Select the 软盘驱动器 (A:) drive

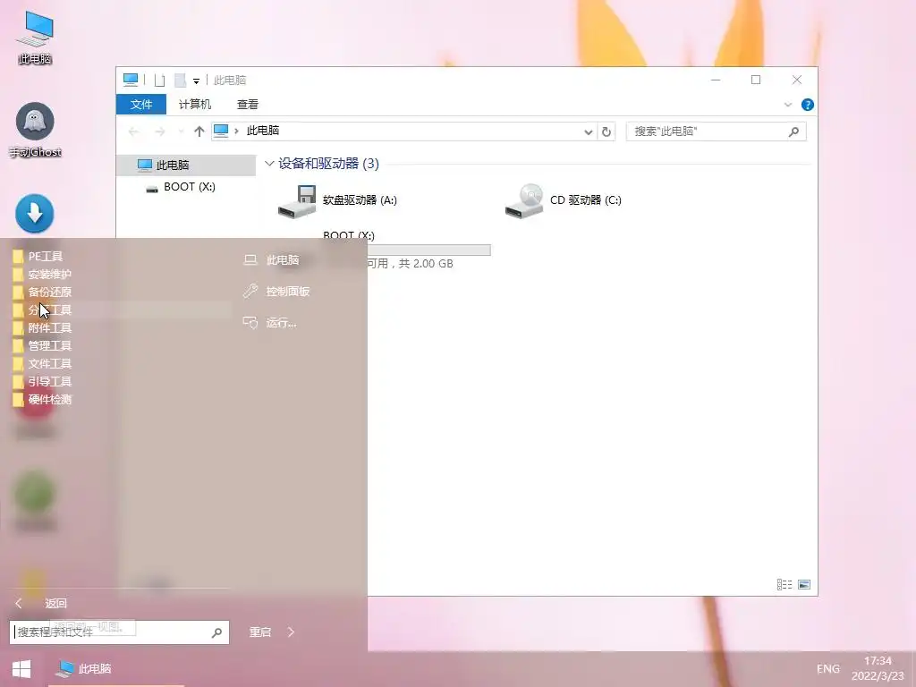point(337,200)
